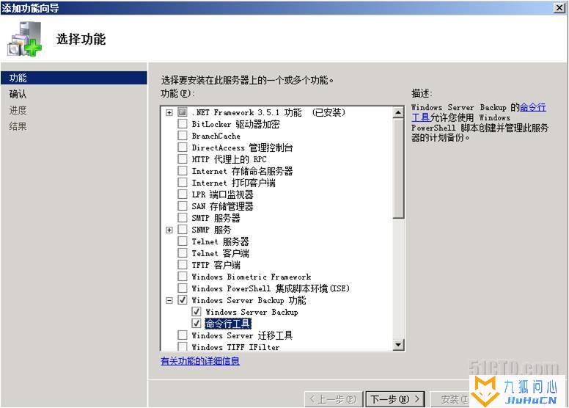Click the feature list scroll up arrow
Image resolution: width=569 pixels, height=408 pixels.
(398, 112)
